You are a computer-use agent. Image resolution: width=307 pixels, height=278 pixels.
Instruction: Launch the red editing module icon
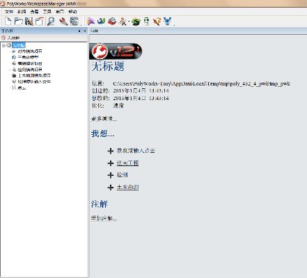tap(112, 22)
